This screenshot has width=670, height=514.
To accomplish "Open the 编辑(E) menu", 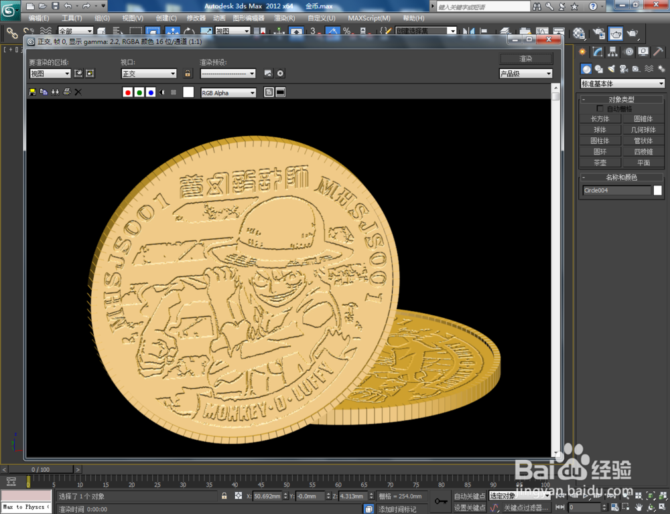I will pyautogui.click(x=38, y=18).
